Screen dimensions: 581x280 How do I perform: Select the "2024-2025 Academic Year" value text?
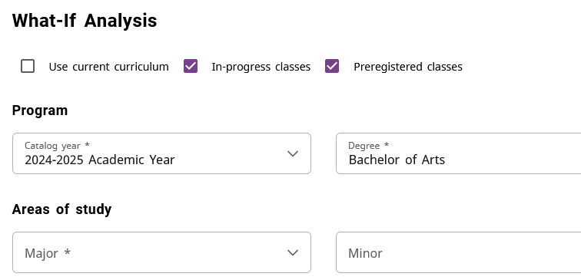pyautogui.click(x=100, y=160)
